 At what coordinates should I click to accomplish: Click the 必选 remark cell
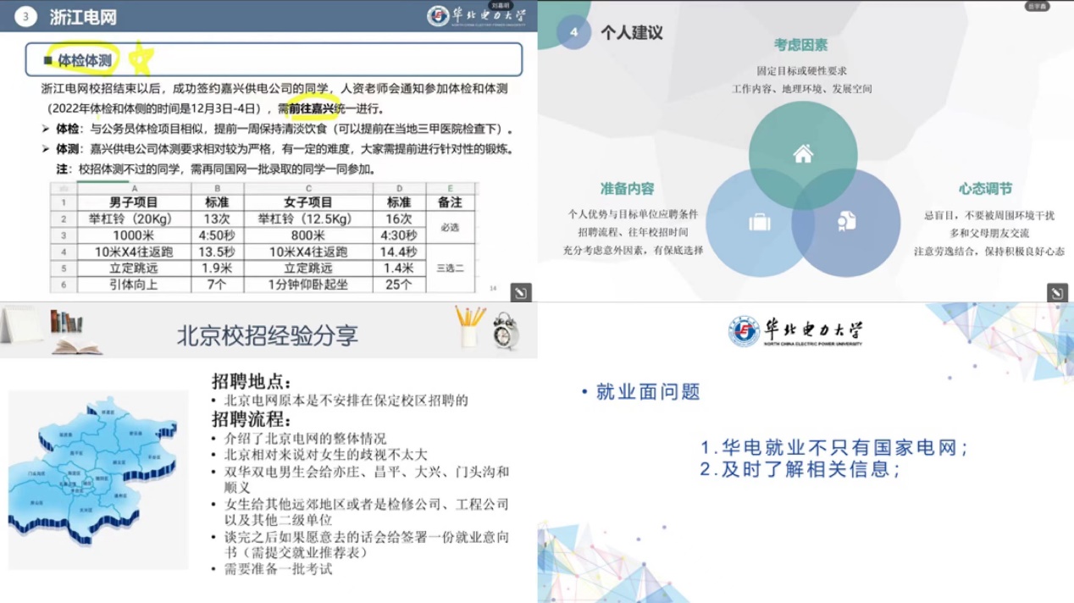point(450,227)
